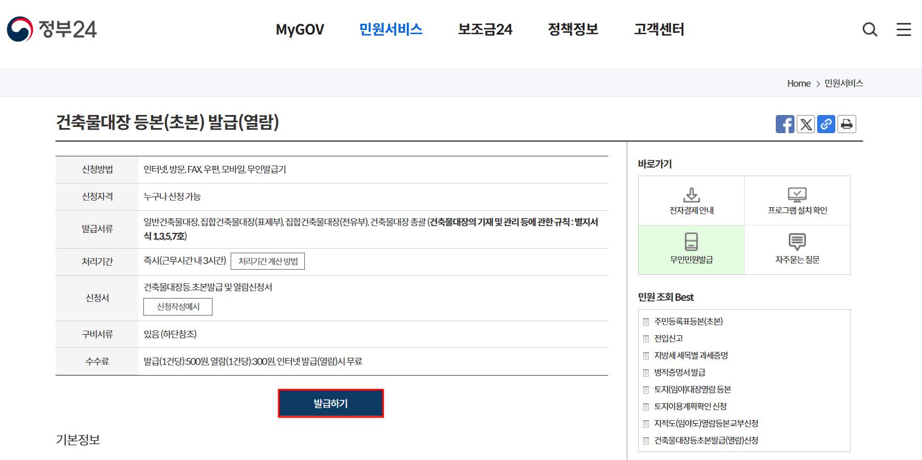Open 전입신고 in Best list
The image size is (922, 460).
coord(668,338)
